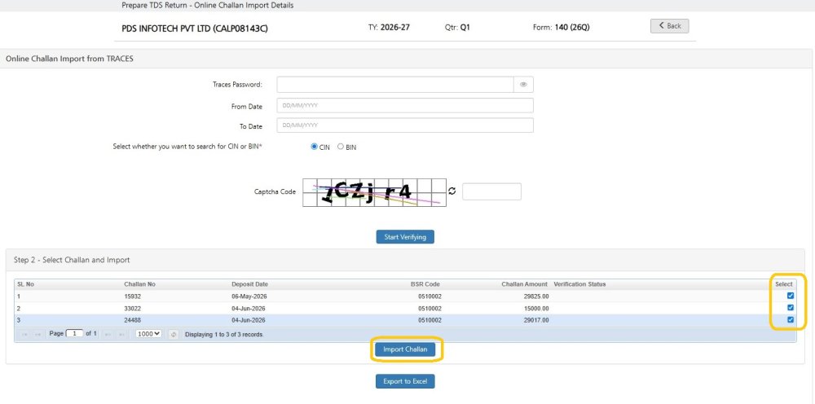Click the Online Challan Import from TRACES heading
815x404 pixels.
pyautogui.click(x=69, y=59)
